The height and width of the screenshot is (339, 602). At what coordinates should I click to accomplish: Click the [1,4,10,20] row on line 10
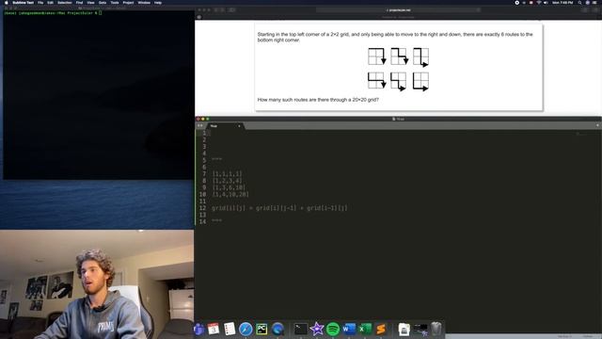(230, 195)
